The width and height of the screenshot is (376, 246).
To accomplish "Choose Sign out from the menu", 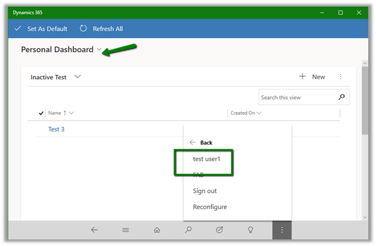I will tap(205, 191).
